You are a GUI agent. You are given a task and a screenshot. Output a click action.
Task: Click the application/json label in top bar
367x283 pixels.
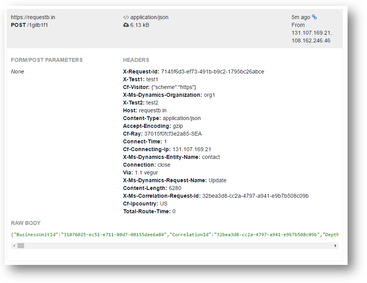point(150,17)
